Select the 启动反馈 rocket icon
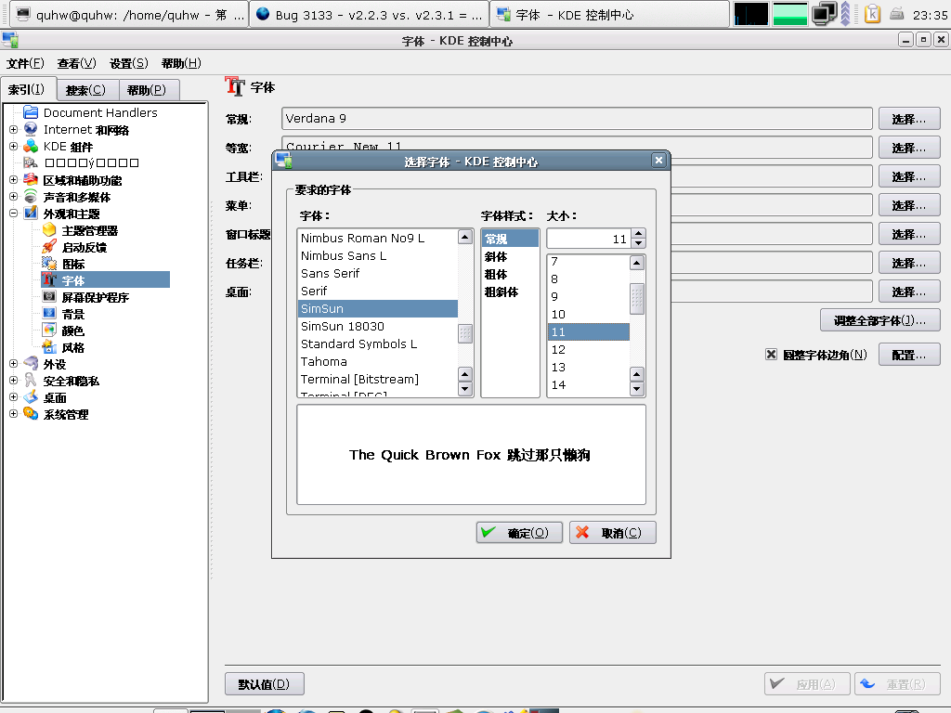This screenshot has width=951, height=713. coord(49,247)
